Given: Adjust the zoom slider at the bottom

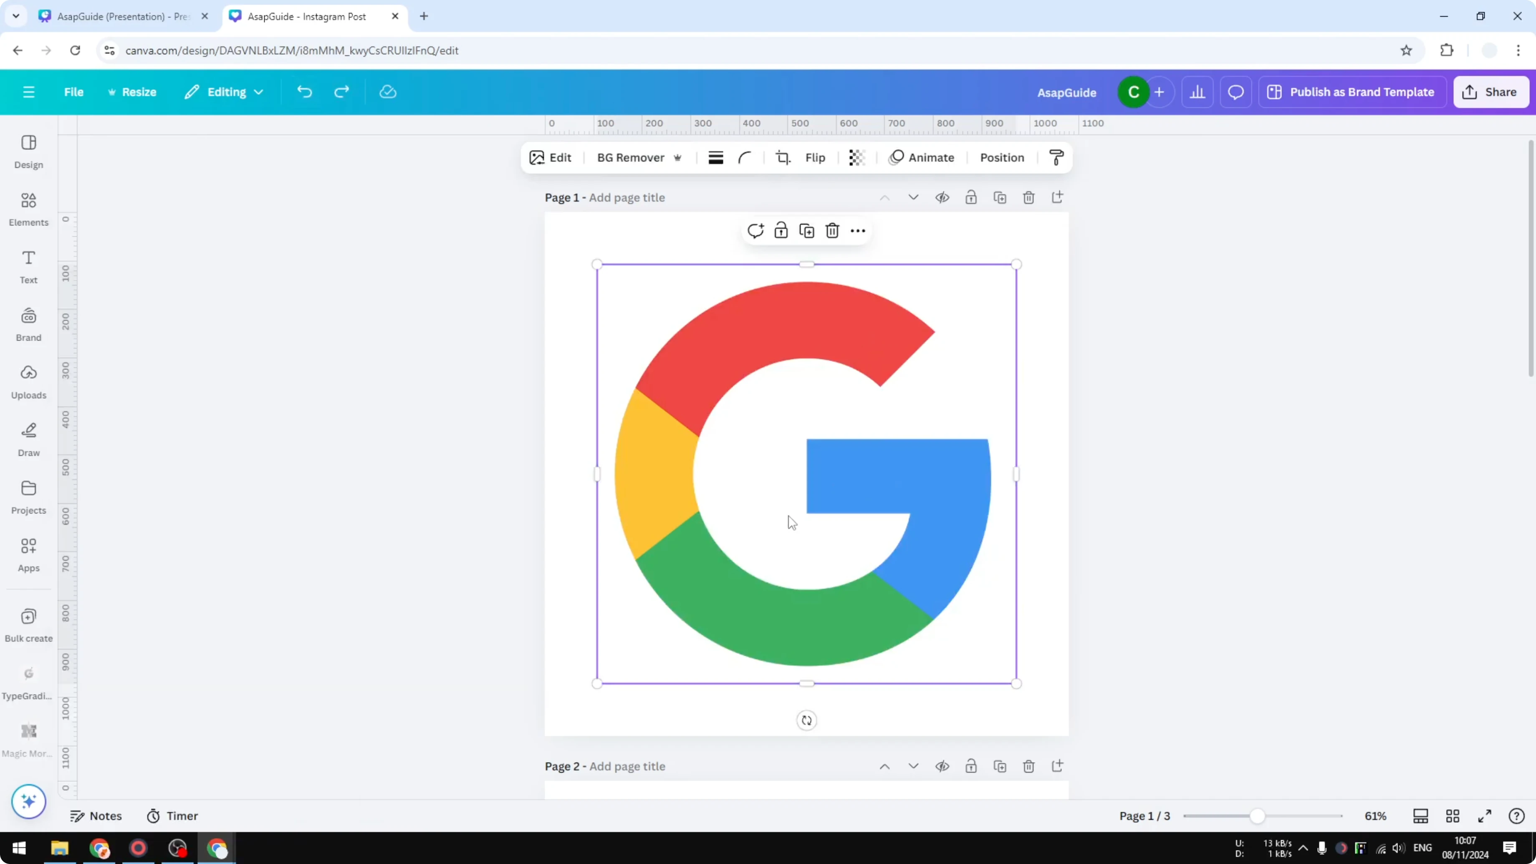Looking at the screenshot, I should pyautogui.click(x=1258, y=816).
